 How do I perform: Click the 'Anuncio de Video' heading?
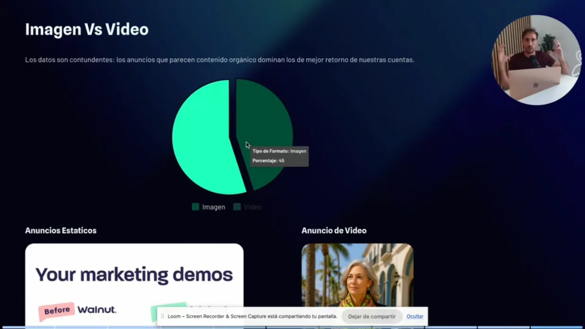(334, 231)
